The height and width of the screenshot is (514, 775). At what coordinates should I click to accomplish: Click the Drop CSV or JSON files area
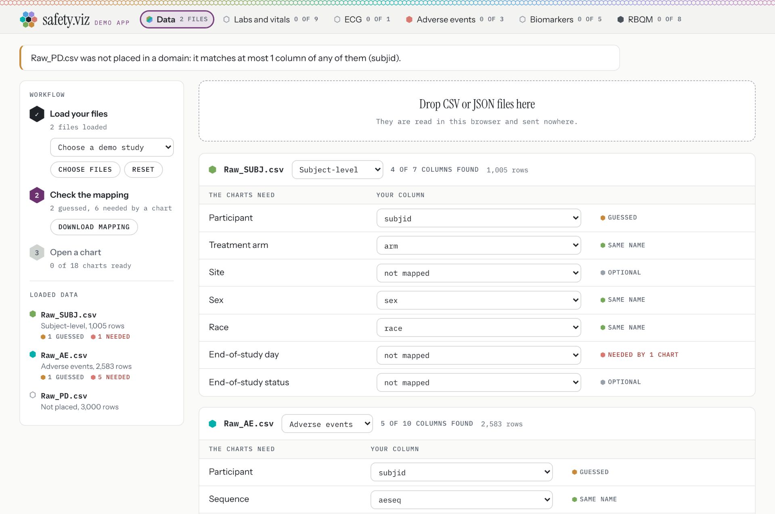pos(477,111)
